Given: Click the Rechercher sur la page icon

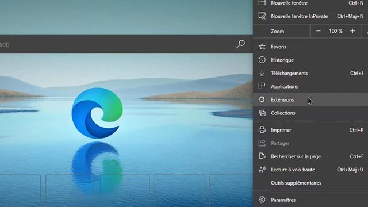Looking at the screenshot, I should pos(262,156).
